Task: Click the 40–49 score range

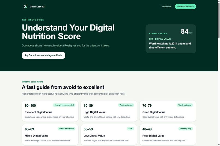Action: [147, 129]
